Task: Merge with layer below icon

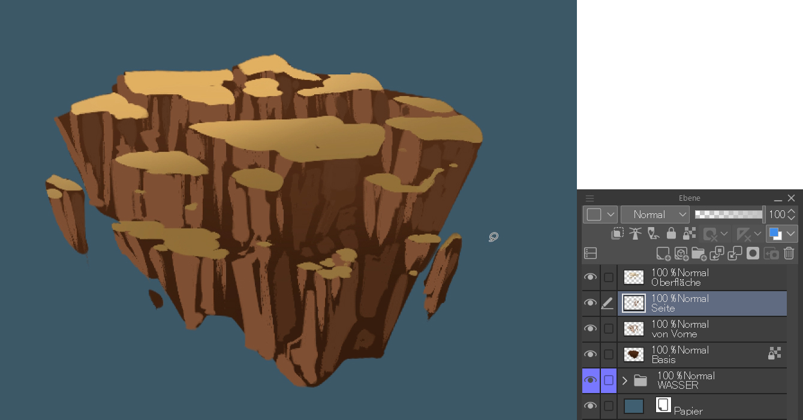Action: (735, 253)
